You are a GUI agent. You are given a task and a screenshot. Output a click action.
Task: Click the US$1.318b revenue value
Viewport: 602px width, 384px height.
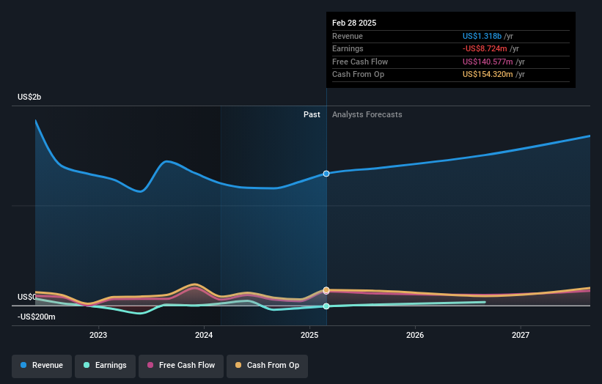(x=482, y=36)
